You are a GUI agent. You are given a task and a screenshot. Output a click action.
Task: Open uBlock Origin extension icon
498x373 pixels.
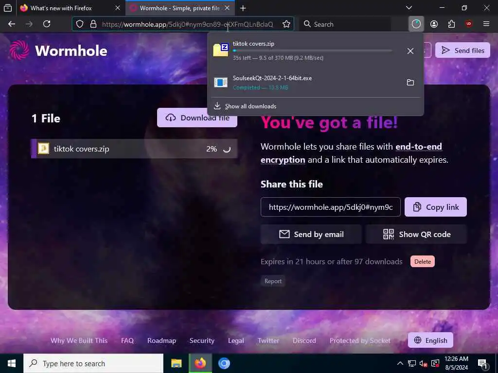pos(469,24)
